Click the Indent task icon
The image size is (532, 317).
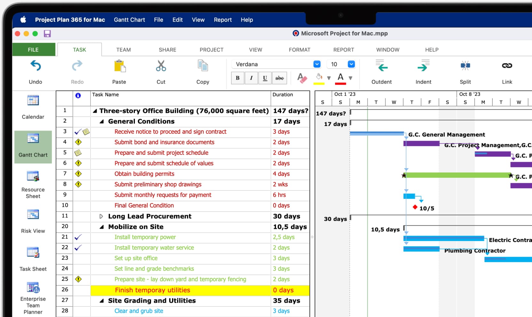pos(423,66)
